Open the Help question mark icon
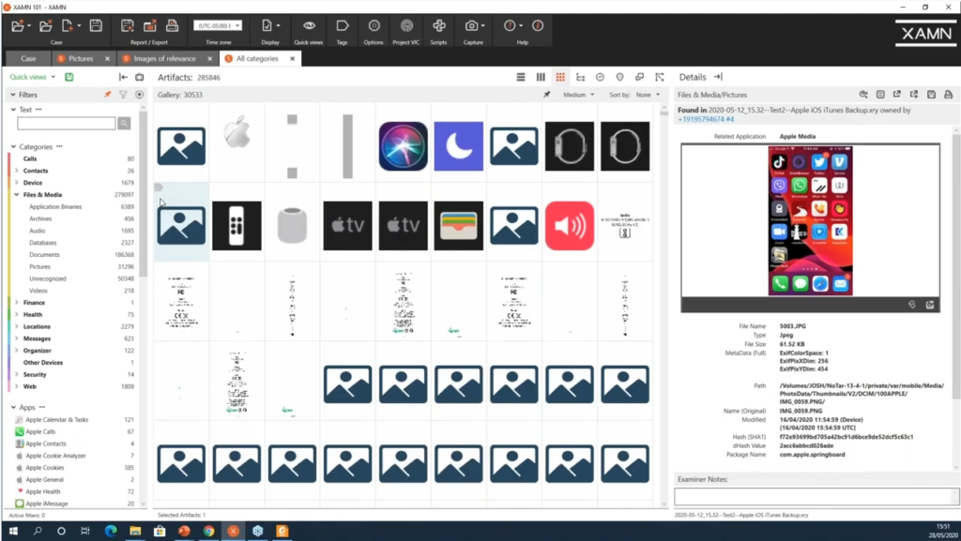 510,25
